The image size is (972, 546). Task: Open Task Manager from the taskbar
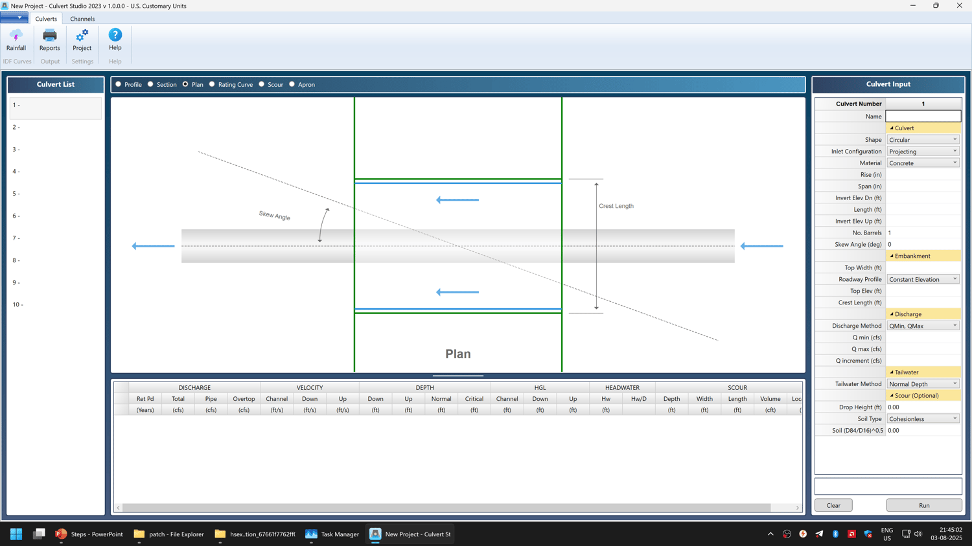click(x=332, y=534)
